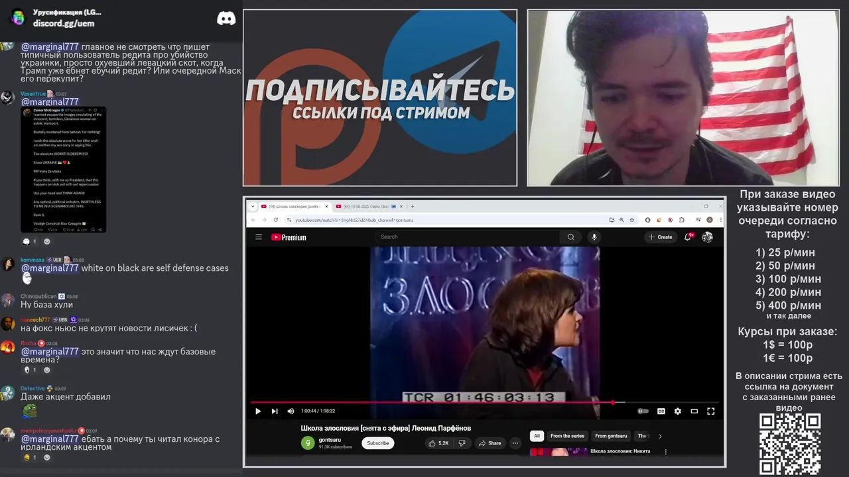The image size is (849, 477).
Task: Open YouTube notifications bell
Action: [x=688, y=237]
